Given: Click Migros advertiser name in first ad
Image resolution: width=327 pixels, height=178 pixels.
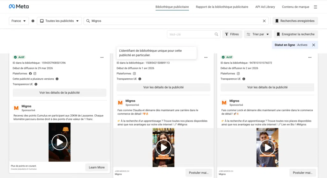Looking at the screenshot, I should pos(26,106).
